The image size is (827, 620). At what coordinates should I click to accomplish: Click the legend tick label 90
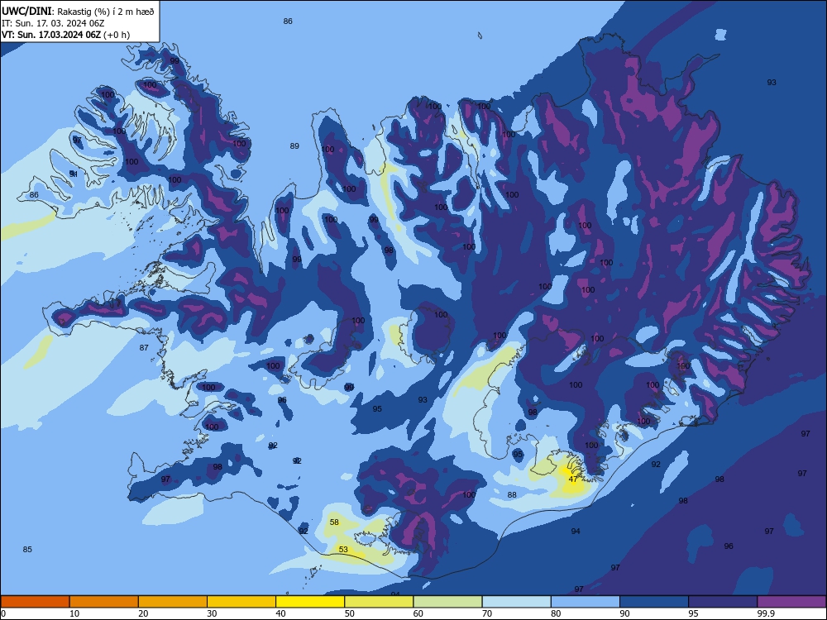pyautogui.click(x=624, y=613)
